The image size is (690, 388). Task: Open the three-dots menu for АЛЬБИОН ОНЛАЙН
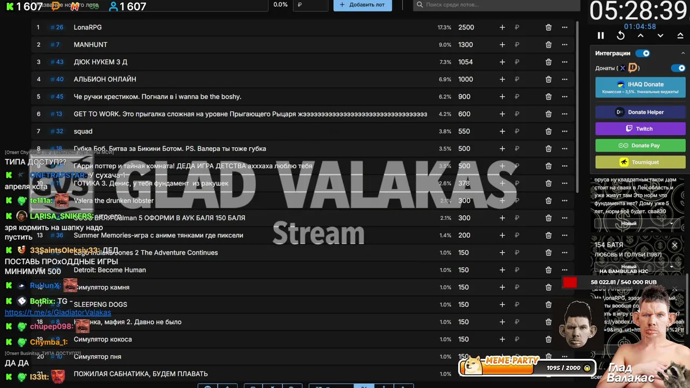(564, 79)
